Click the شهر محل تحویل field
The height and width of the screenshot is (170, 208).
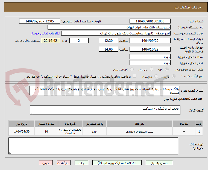tap(150, 63)
